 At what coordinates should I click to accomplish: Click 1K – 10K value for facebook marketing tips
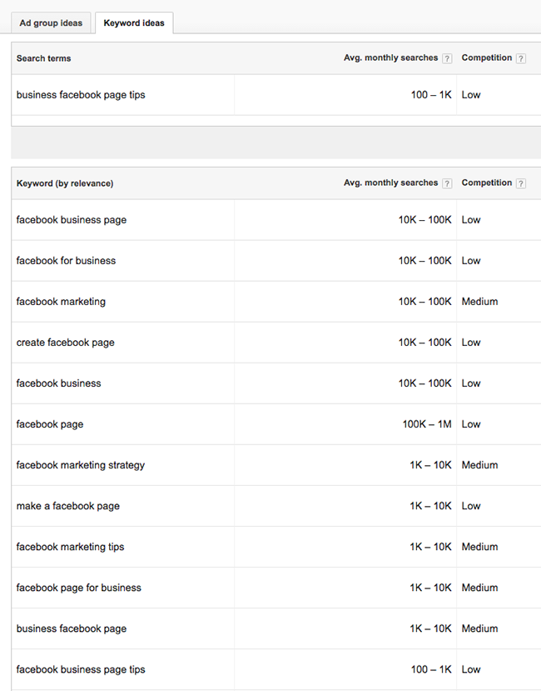430,547
